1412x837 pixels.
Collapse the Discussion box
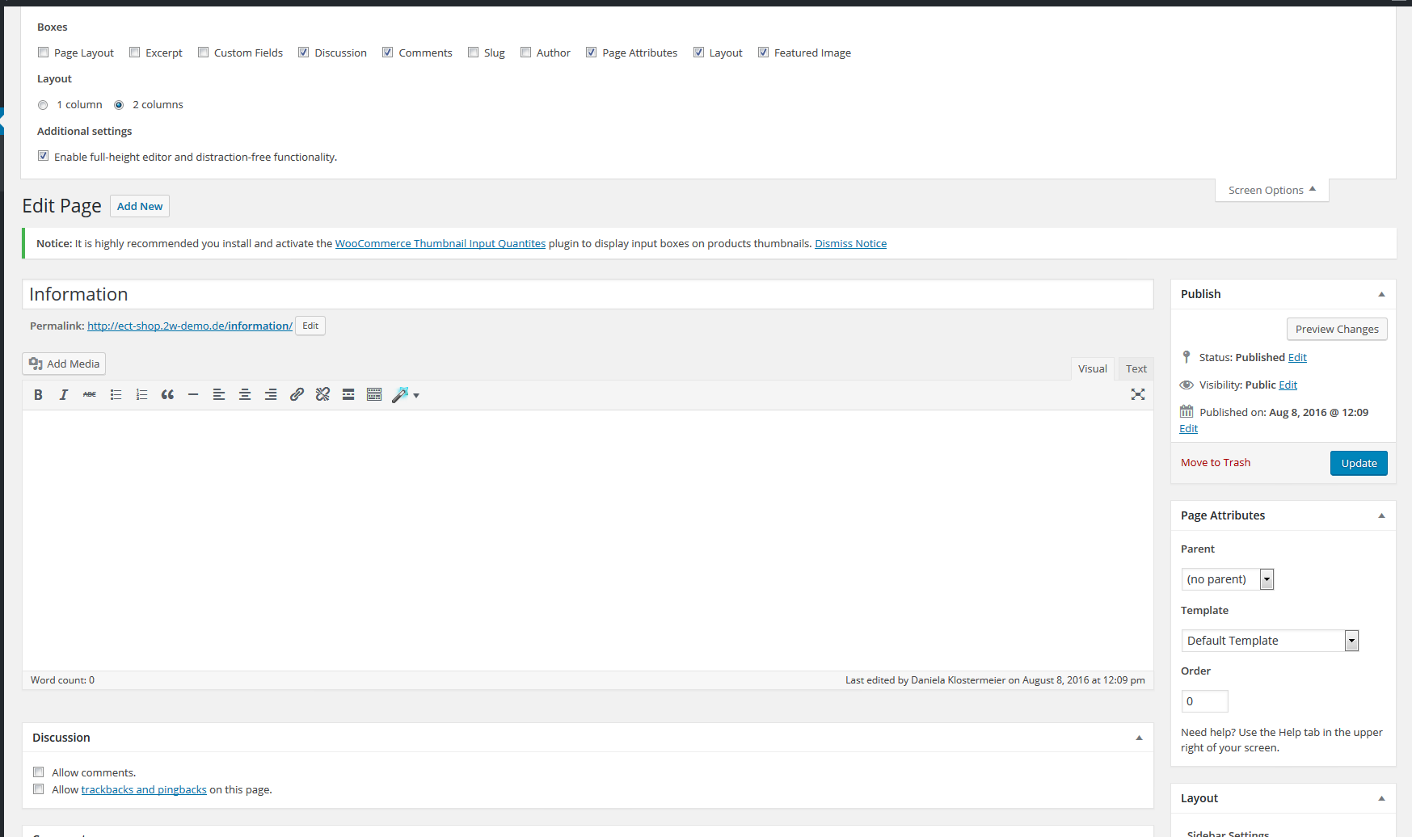[x=1139, y=738]
